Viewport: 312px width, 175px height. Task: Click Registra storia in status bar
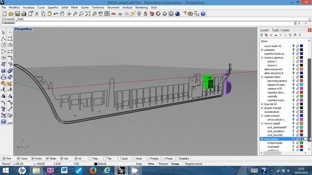(x=194, y=164)
